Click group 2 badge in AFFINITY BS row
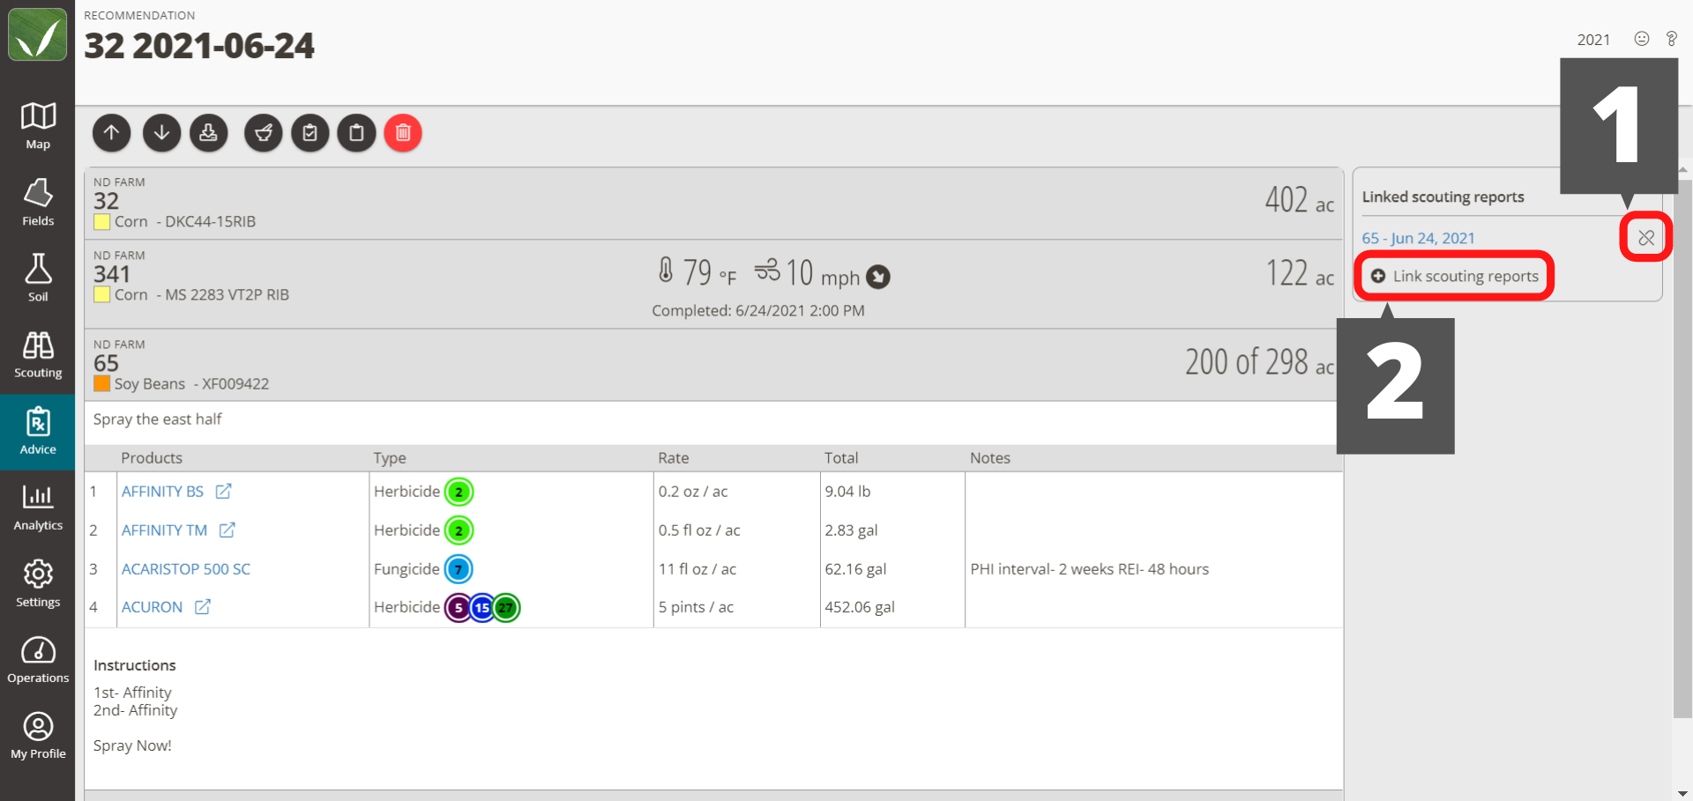 coord(459,492)
